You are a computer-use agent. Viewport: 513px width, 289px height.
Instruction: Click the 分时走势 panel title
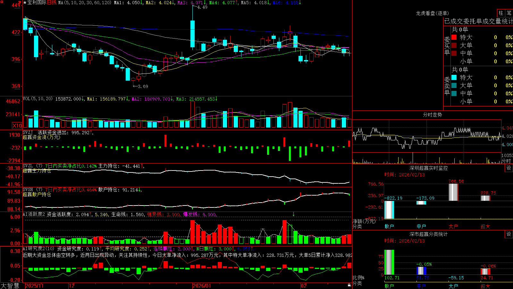click(432, 115)
